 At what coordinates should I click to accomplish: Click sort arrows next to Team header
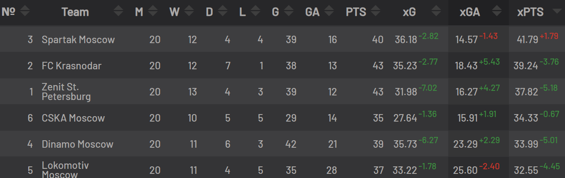[118, 12]
